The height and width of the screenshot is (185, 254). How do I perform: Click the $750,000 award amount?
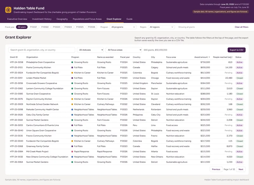tap(205, 62)
